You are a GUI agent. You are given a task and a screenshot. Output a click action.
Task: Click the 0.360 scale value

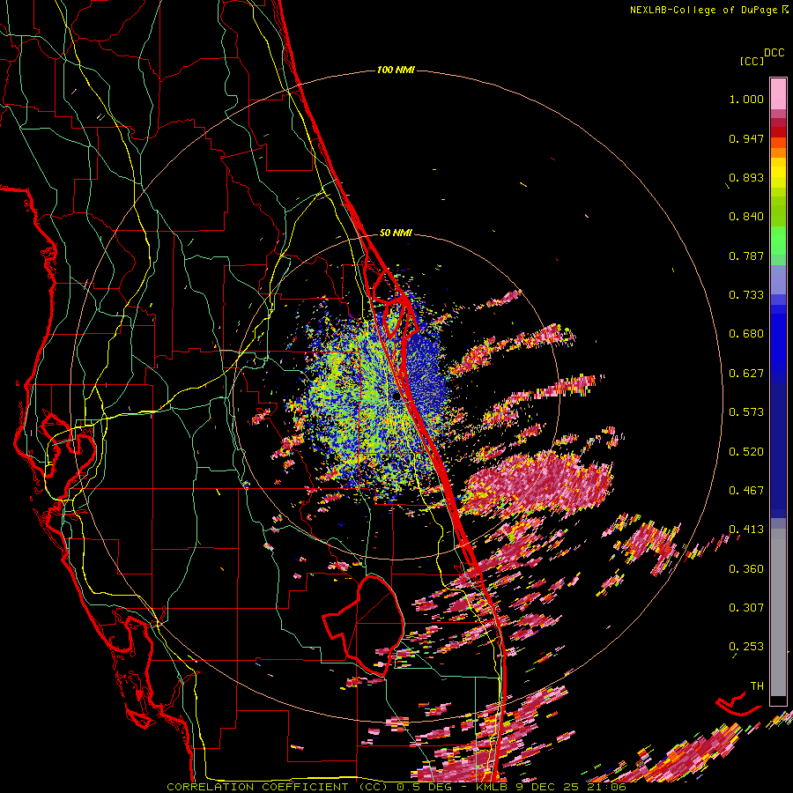746,568
